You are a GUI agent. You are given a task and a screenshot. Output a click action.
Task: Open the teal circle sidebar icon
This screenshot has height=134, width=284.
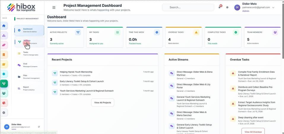click(4, 74)
